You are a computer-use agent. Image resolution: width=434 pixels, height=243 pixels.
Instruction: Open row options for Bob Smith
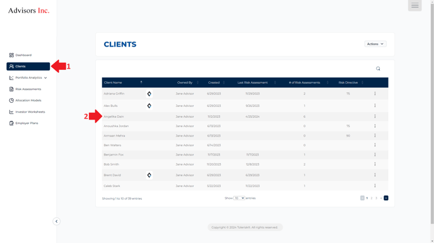click(x=375, y=164)
